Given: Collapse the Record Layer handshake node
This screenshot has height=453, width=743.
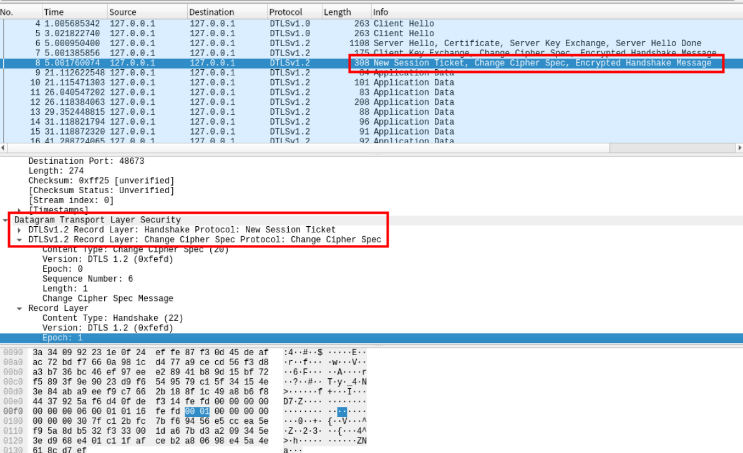Looking at the screenshot, I should click(19, 308).
